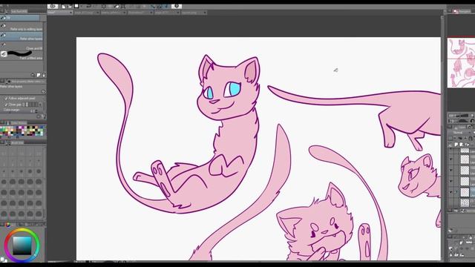Viewport: 475px width, 267px height.
Task: Click the New file icon in command bar
Action: tap(64, 7)
